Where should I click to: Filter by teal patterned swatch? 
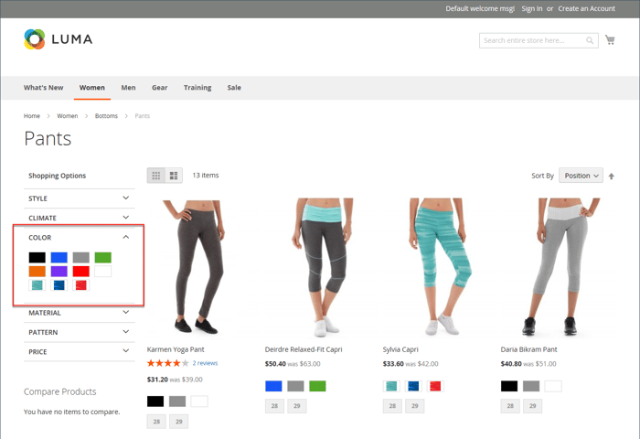coord(37,285)
